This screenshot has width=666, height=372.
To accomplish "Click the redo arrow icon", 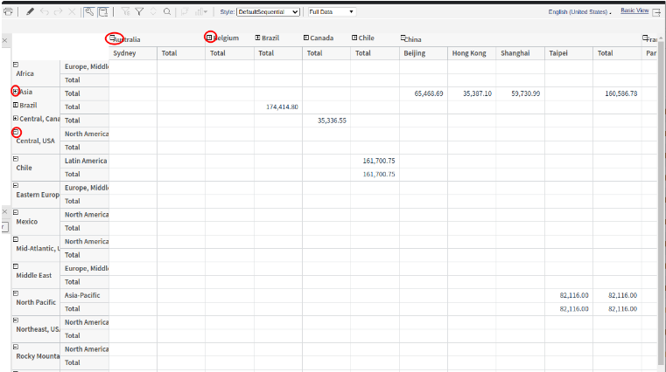I will [58, 12].
